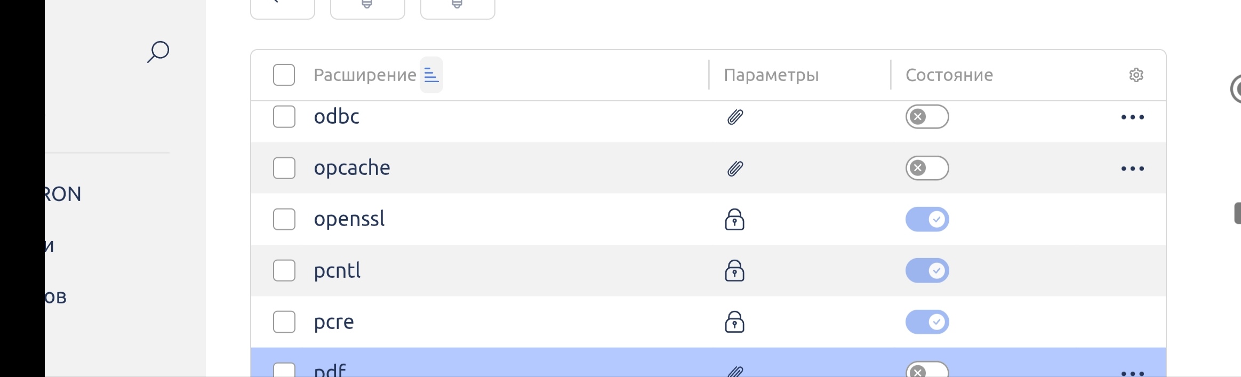The width and height of the screenshot is (1241, 377).
Task: Open the three-dots menu for opcache
Action: tap(1132, 169)
